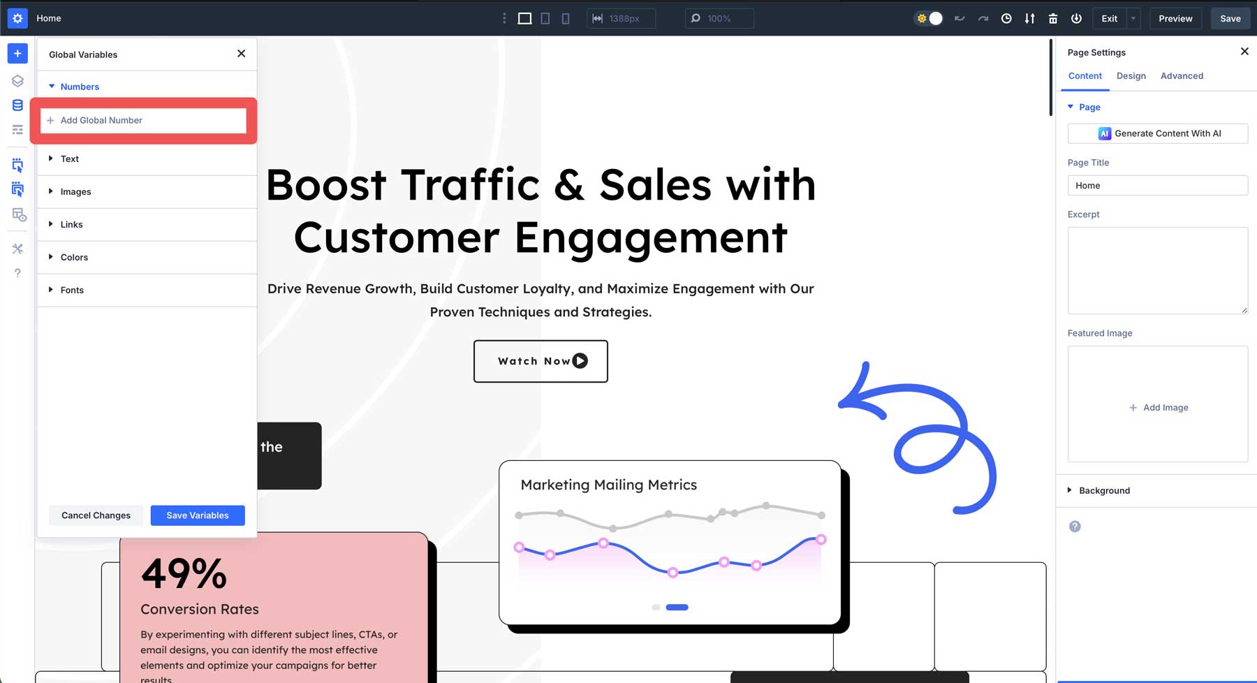Click Generate Content With AI
Screen dimensions: 1257x683
[x=1158, y=133]
